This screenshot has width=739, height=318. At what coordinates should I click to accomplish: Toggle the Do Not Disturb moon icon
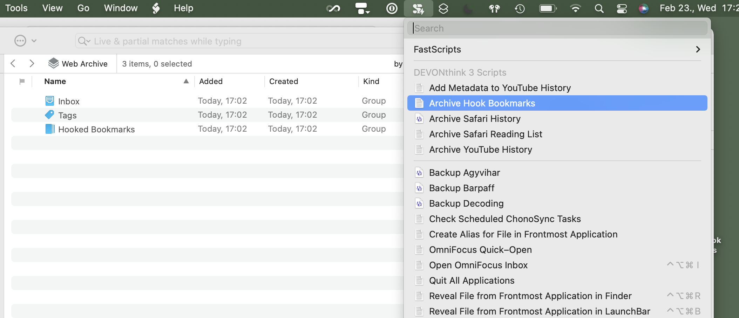click(468, 8)
